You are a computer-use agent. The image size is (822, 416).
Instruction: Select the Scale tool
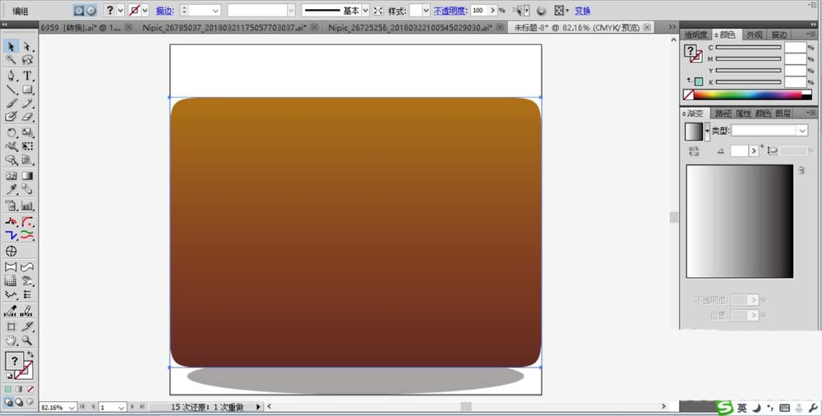28,132
